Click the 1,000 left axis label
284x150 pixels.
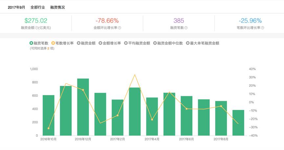click(x=34, y=69)
